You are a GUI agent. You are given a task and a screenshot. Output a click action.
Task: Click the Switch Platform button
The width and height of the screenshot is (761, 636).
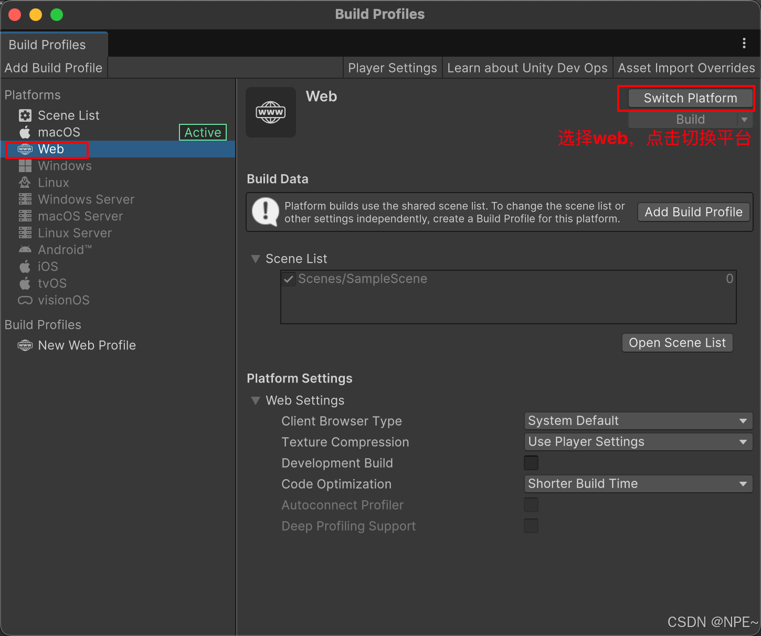coord(690,98)
